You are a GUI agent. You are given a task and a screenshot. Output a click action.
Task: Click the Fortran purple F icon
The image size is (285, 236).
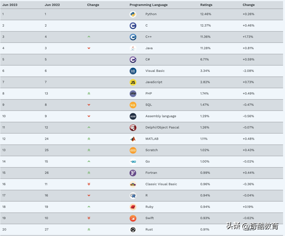click(133, 173)
